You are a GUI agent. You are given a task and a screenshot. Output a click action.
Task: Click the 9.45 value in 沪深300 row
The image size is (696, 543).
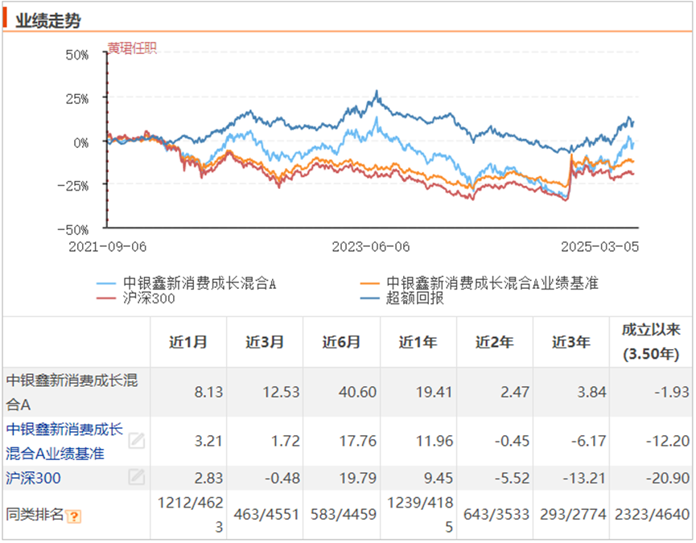[x=439, y=478]
